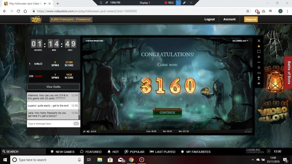
Task: Open the POPULAR games menu
Action: [x=134, y=152]
